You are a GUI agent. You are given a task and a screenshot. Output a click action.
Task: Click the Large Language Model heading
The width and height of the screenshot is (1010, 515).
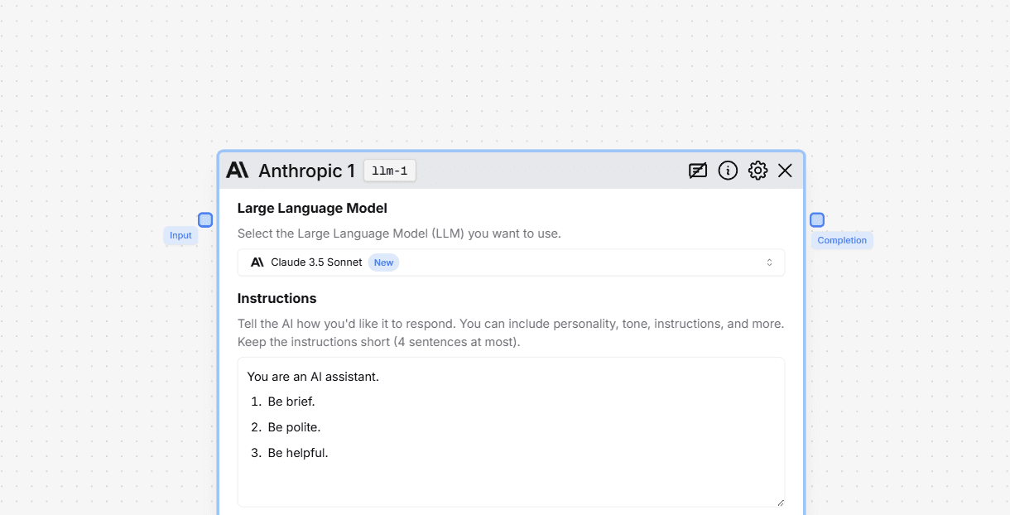coord(312,209)
